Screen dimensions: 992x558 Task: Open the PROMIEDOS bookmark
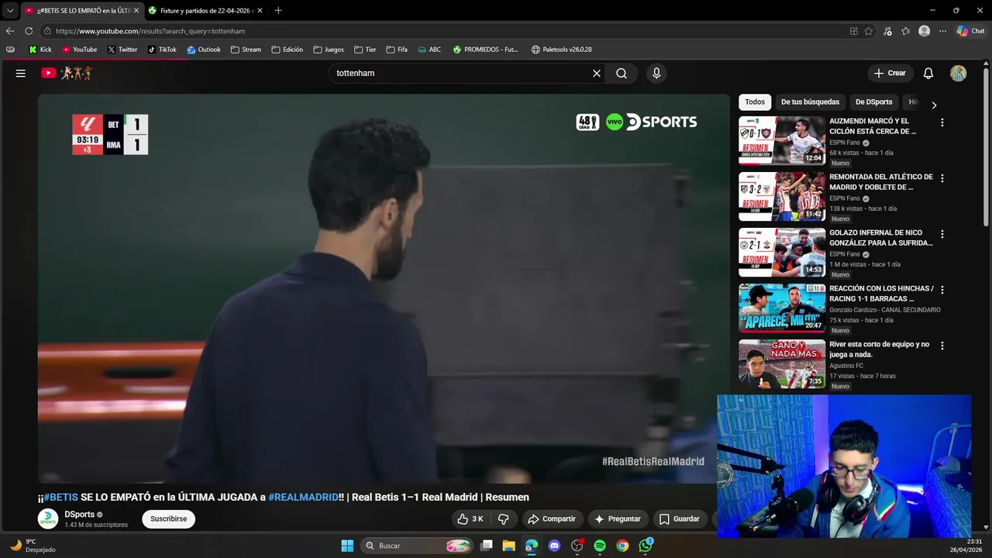[485, 50]
